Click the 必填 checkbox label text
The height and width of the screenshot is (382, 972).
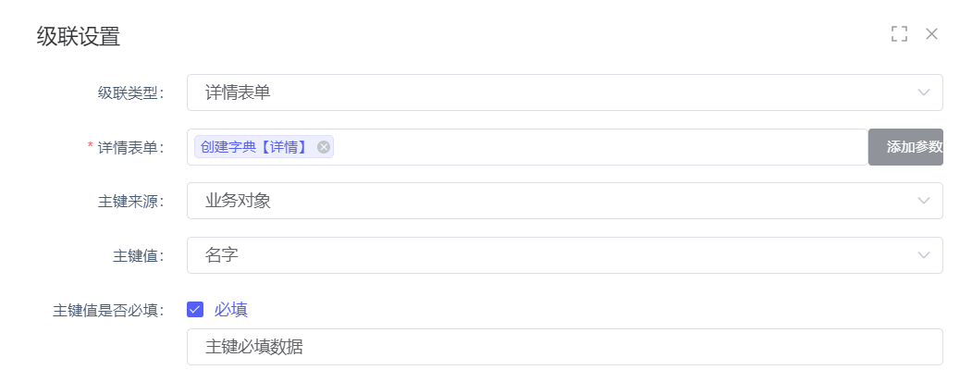231,310
